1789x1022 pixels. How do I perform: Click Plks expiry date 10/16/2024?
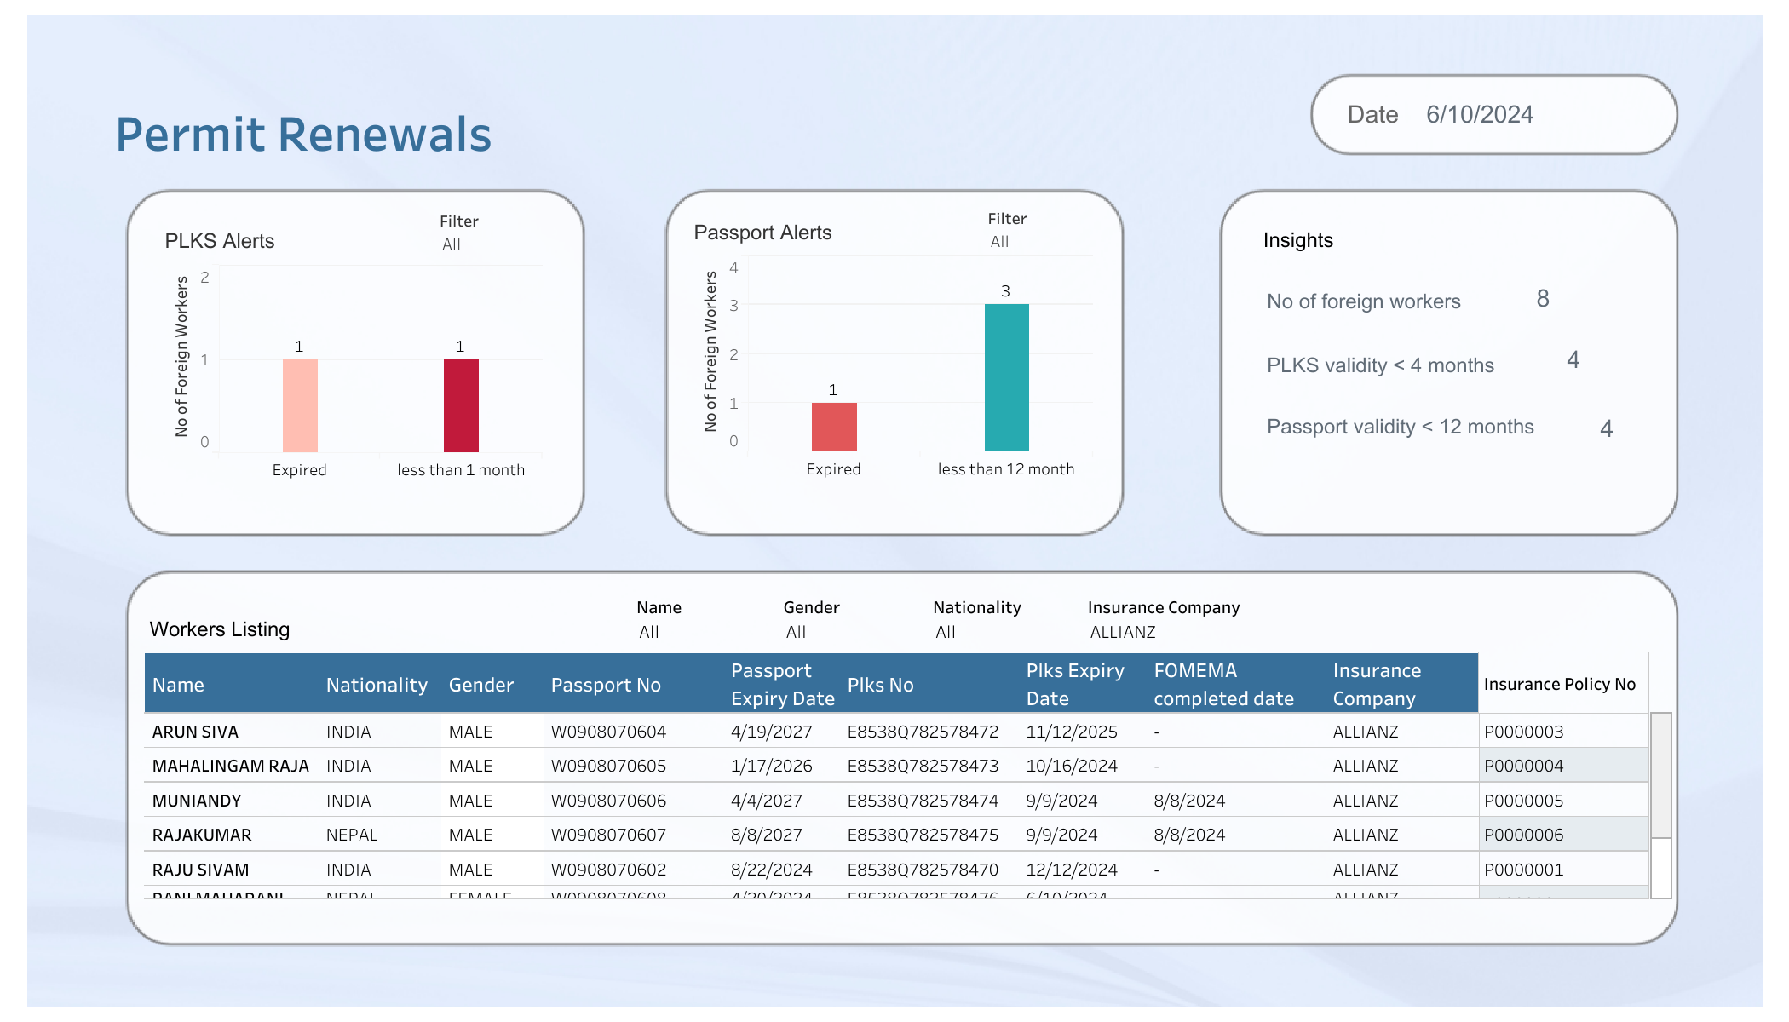click(1072, 766)
